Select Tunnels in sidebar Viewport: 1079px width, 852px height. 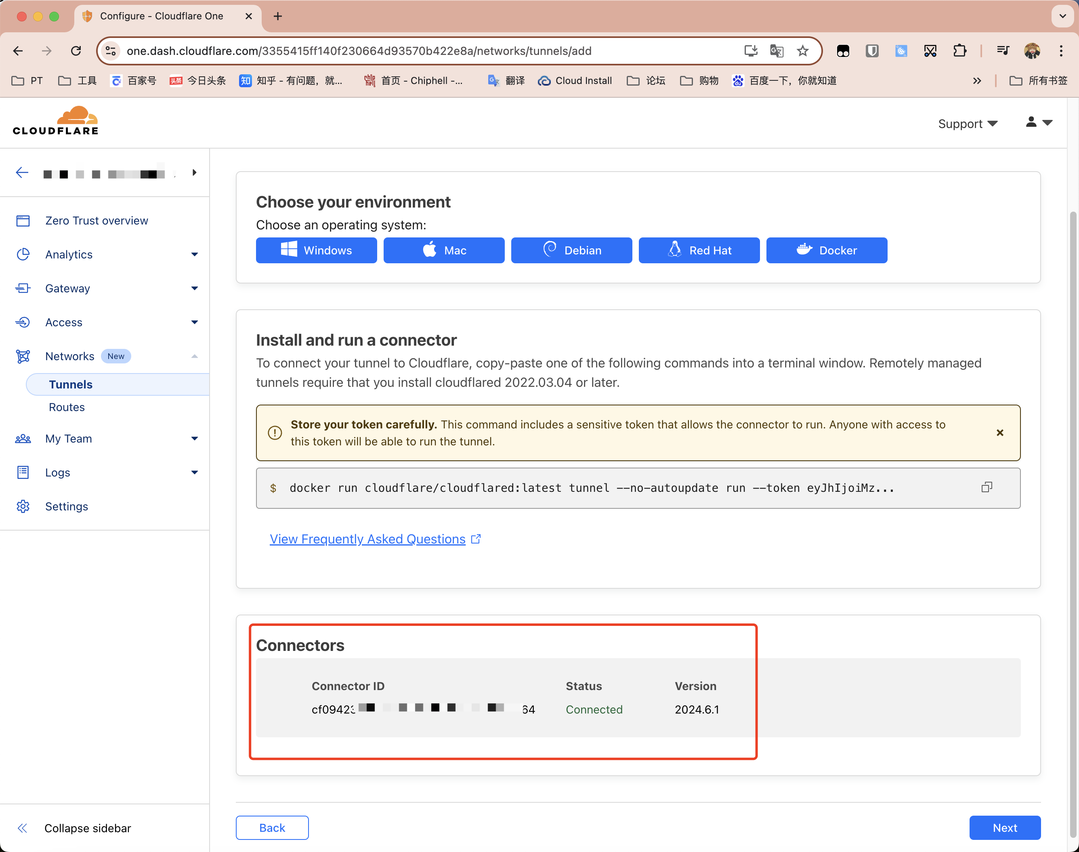pyautogui.click(x=118, y=384)
